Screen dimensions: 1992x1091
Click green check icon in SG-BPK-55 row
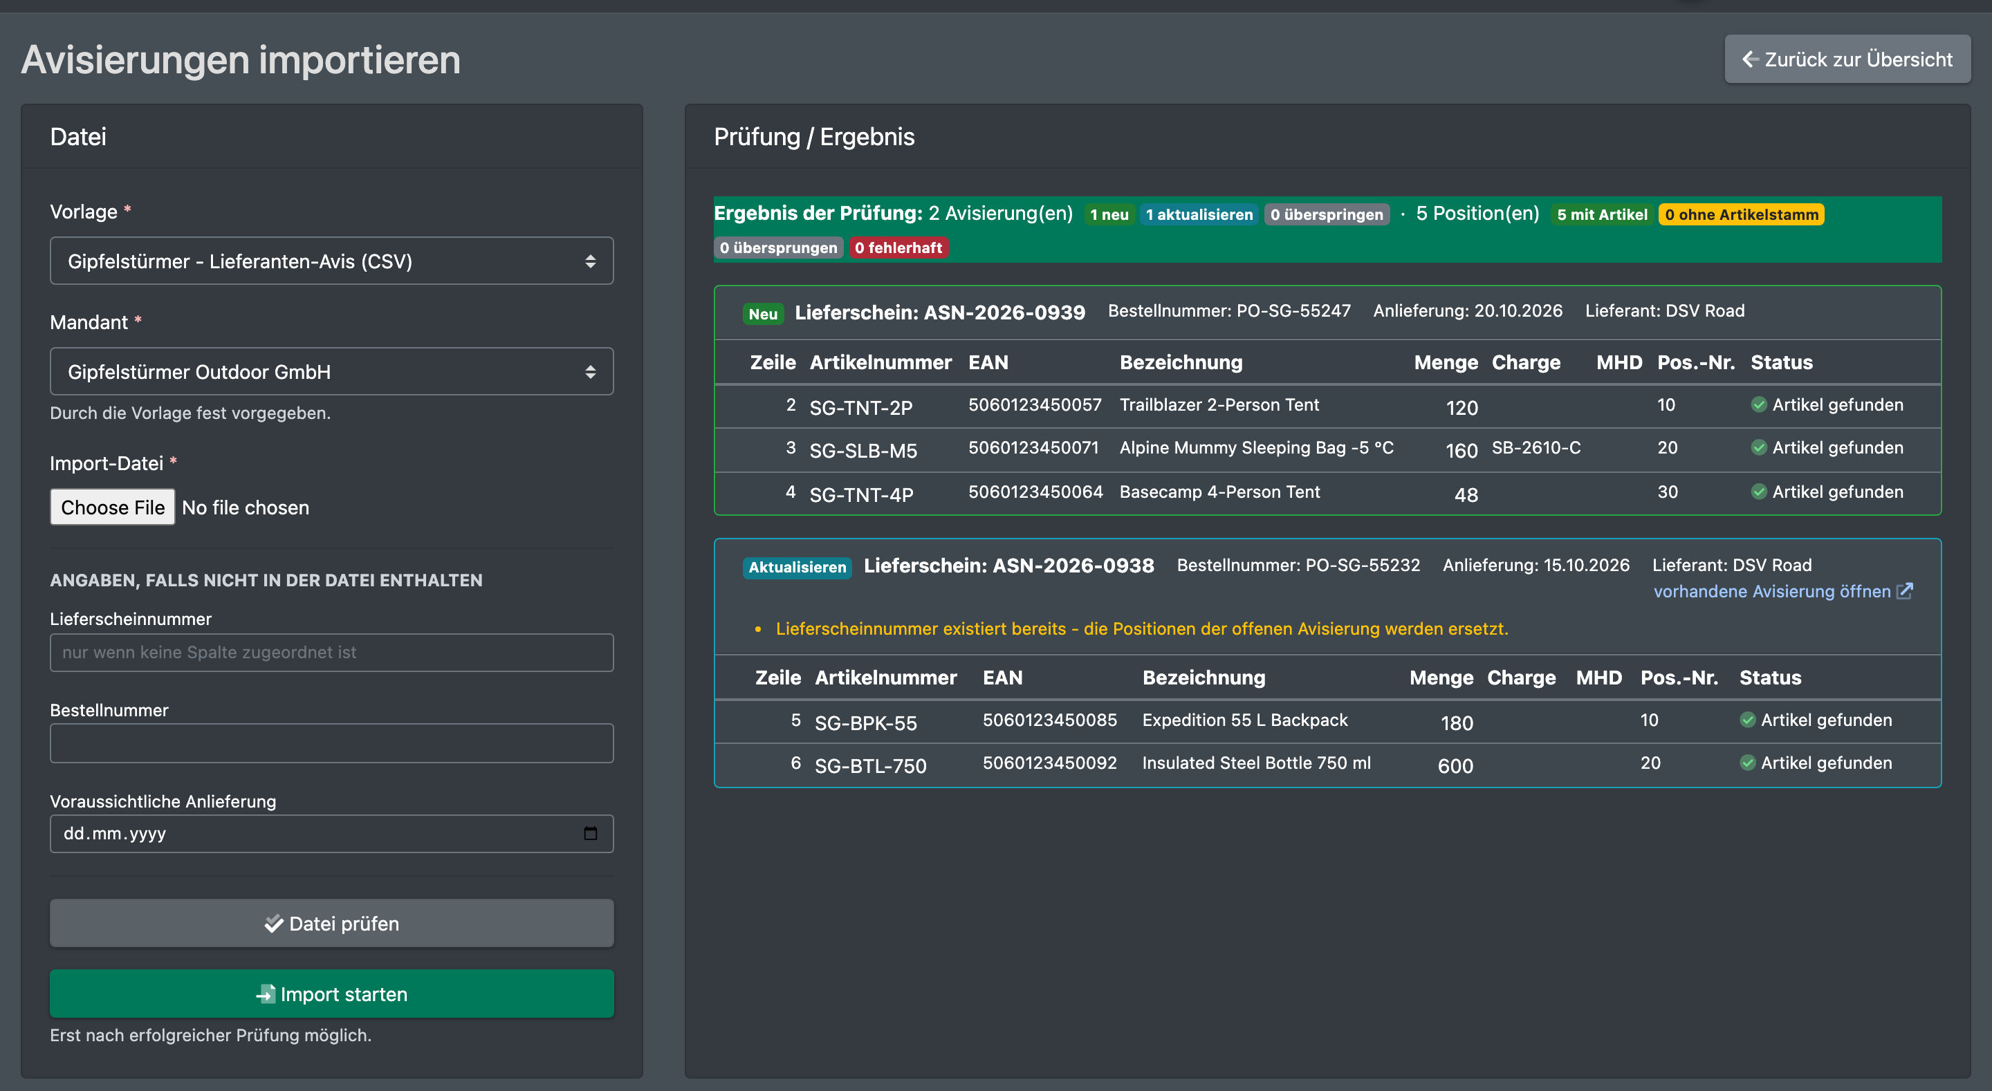[1748, 720]
